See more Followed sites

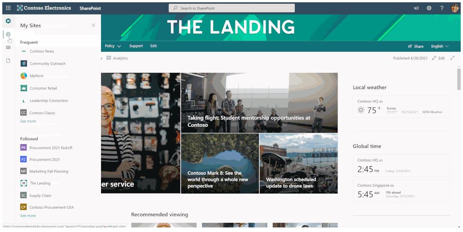[x=28, y=216]
